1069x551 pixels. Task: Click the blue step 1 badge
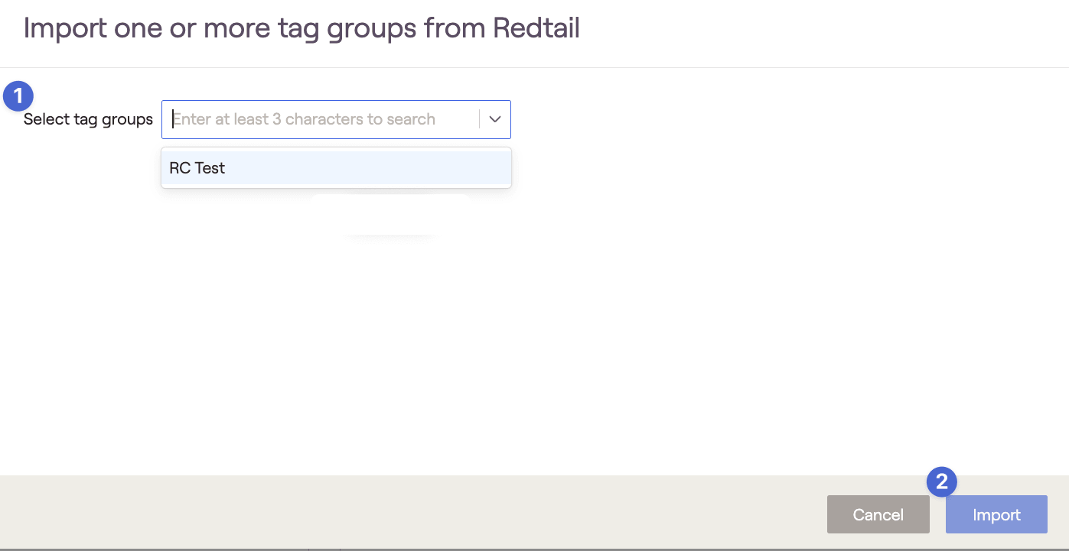18,96
